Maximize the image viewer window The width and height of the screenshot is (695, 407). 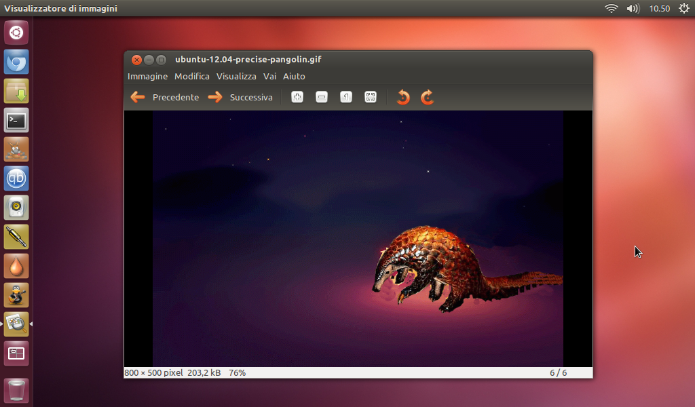(162, 60)
